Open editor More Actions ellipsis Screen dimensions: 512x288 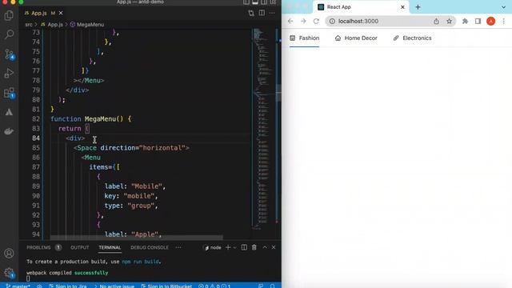(272, 13)
